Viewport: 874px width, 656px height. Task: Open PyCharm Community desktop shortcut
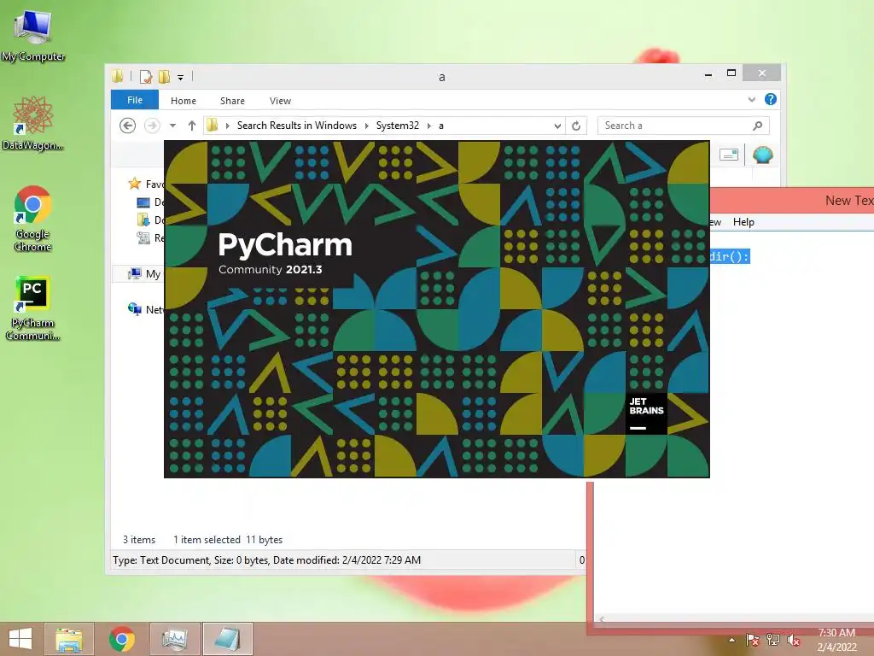[33, 307]
